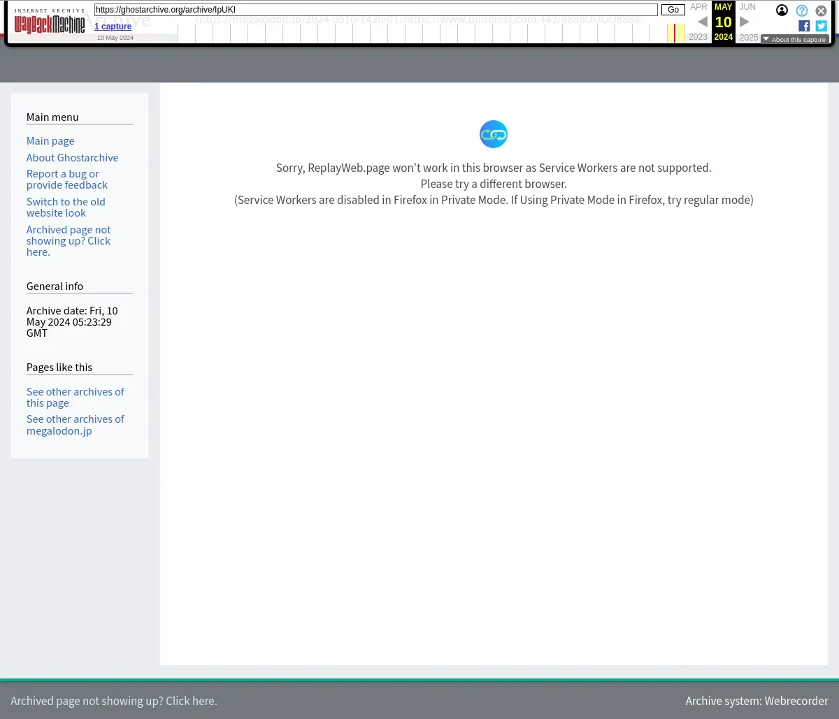Click the General info heading
This screenshot has width=839, height=719.
(55, 286)
